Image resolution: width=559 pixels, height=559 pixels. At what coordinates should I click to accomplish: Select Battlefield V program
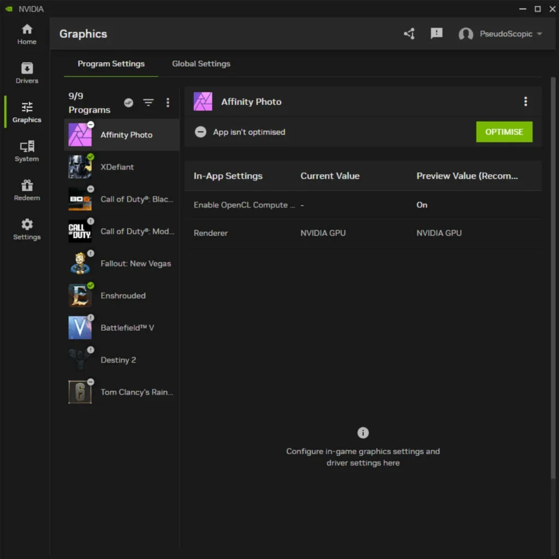[122, 328]
